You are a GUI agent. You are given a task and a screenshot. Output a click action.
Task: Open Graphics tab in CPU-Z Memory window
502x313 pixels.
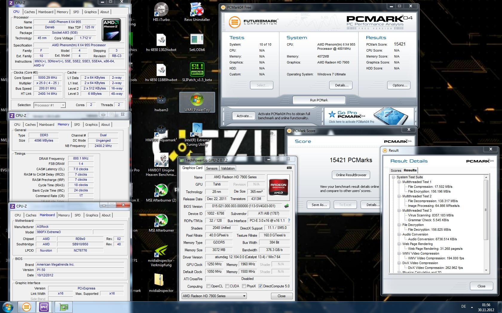click(91, 125)
